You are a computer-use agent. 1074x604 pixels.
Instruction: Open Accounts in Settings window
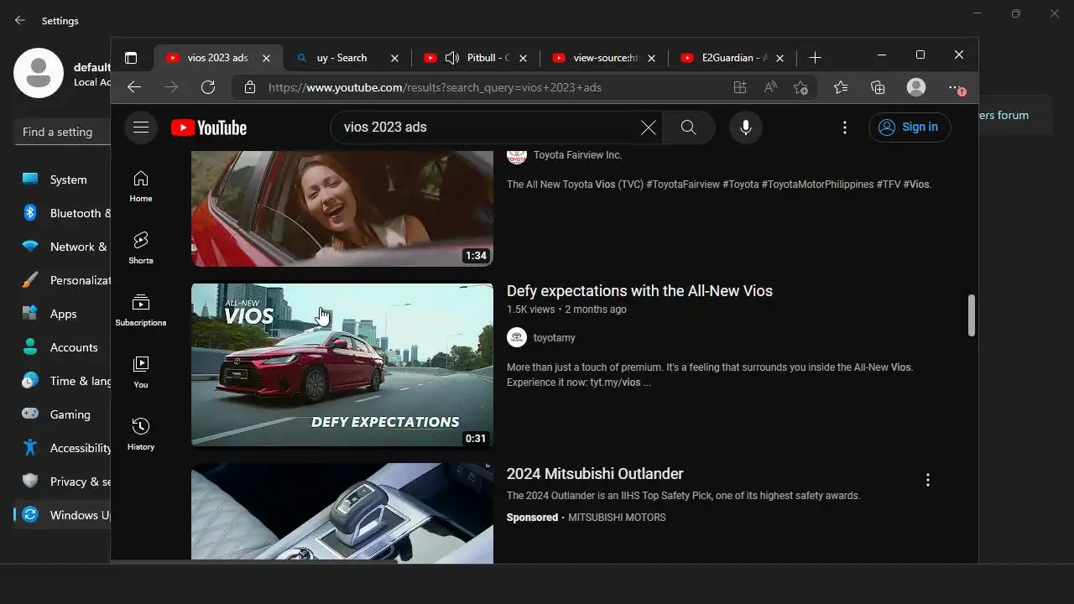[63, 347]
